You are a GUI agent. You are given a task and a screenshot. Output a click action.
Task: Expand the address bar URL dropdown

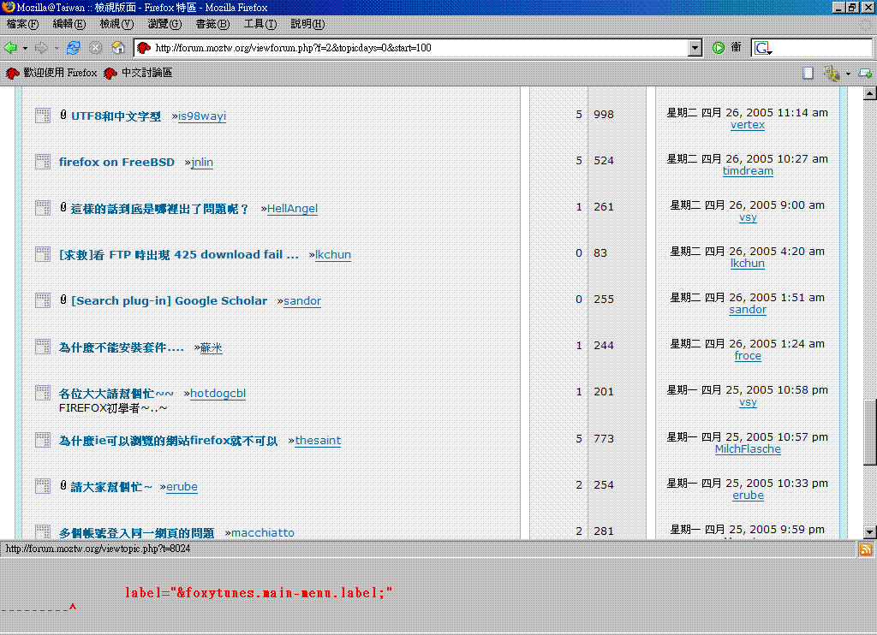pos(695,48)
